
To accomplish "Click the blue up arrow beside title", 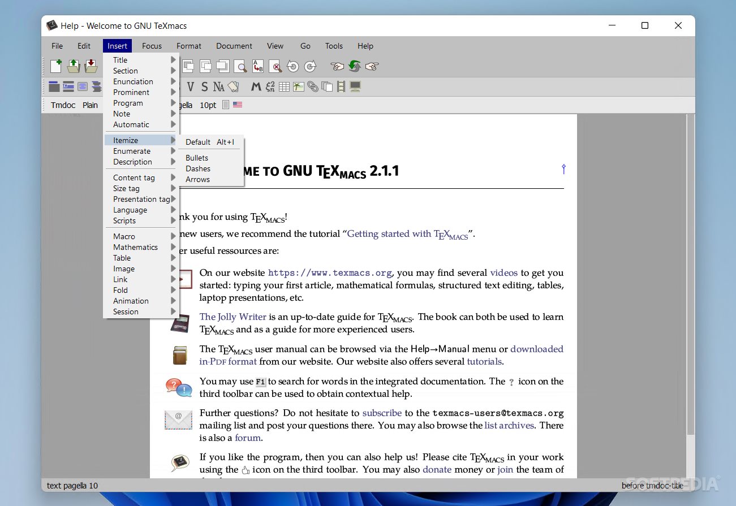I will tap(563, 168).
